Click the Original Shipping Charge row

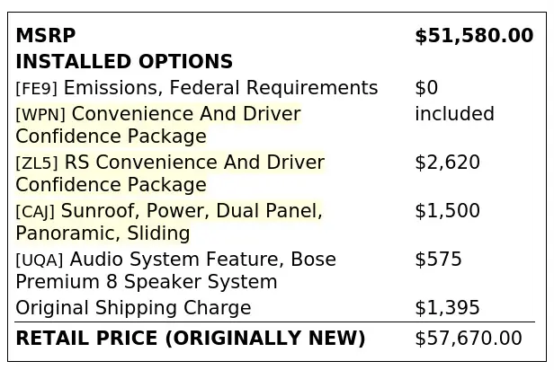pyautogui.click(x=275, y=307)
